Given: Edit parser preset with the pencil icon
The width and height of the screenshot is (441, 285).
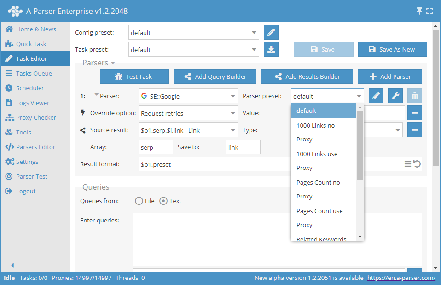Looking at the screenshot, I should [376, 96].
